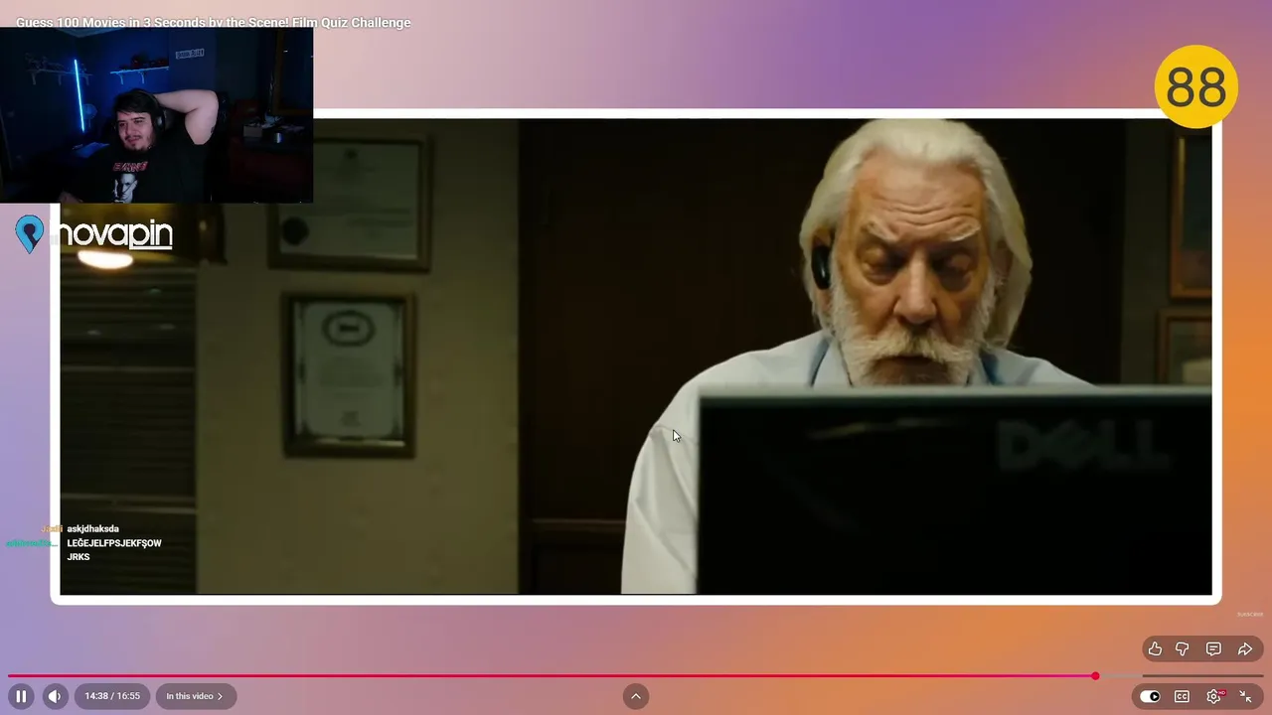This screenshot has height=715, width=1272.
Task: Click the red playhead scrubber dot
Action: point(1095,676)
